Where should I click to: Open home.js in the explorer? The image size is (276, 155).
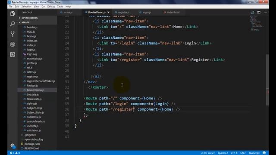(31, 36)
